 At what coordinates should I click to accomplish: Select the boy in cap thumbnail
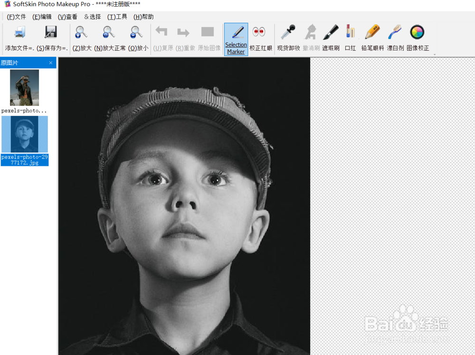point(25,134)
